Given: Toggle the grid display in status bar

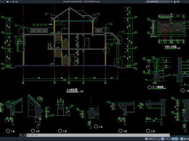Looking at the screenshot, I should pyautogui.click(x=150, y=139).
